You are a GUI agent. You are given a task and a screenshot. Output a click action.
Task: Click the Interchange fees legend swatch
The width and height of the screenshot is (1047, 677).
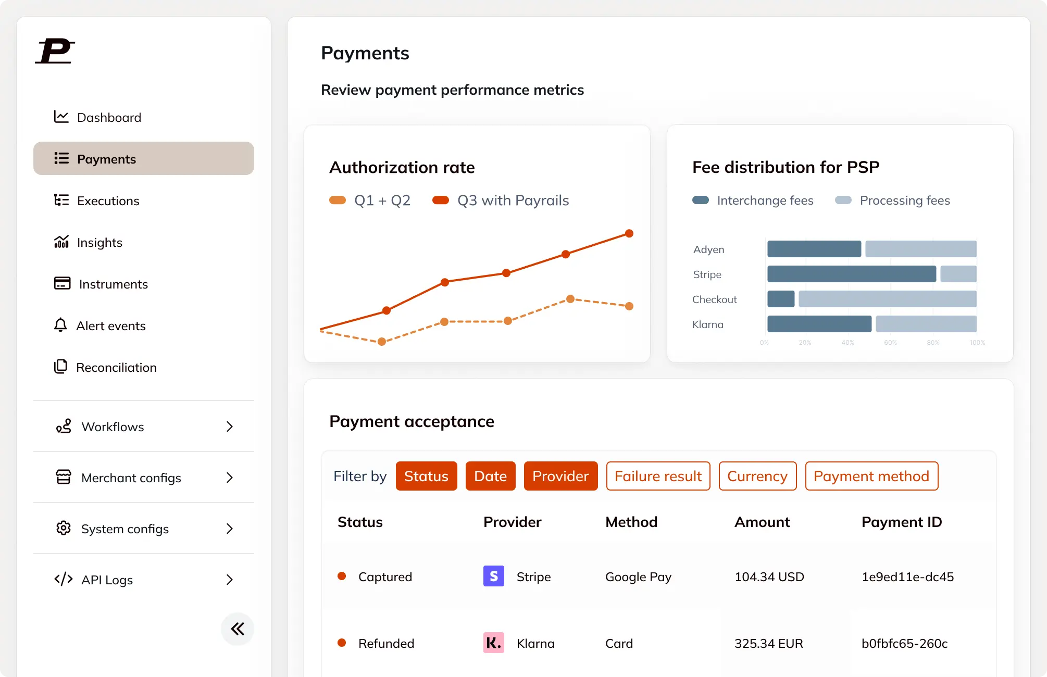pos(700,200)
